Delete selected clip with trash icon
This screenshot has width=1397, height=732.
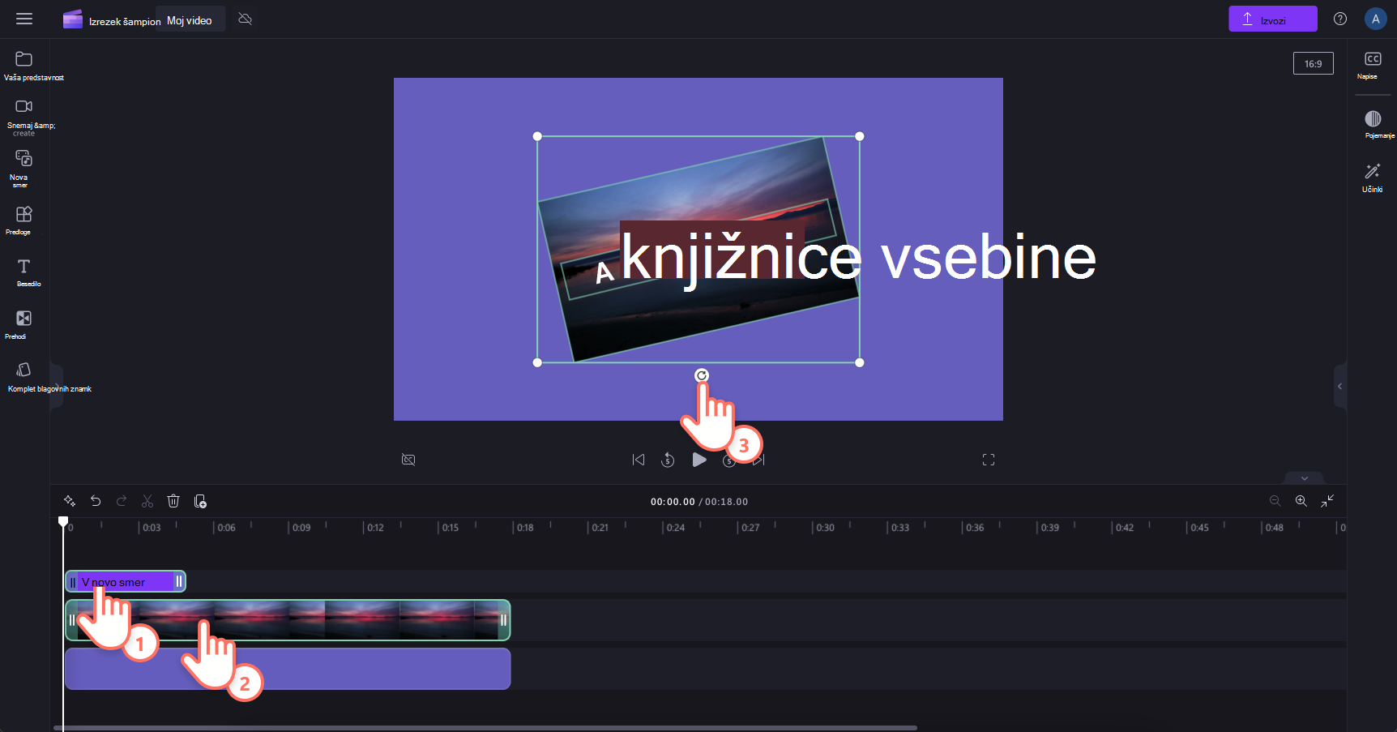[x=173, y=501]
